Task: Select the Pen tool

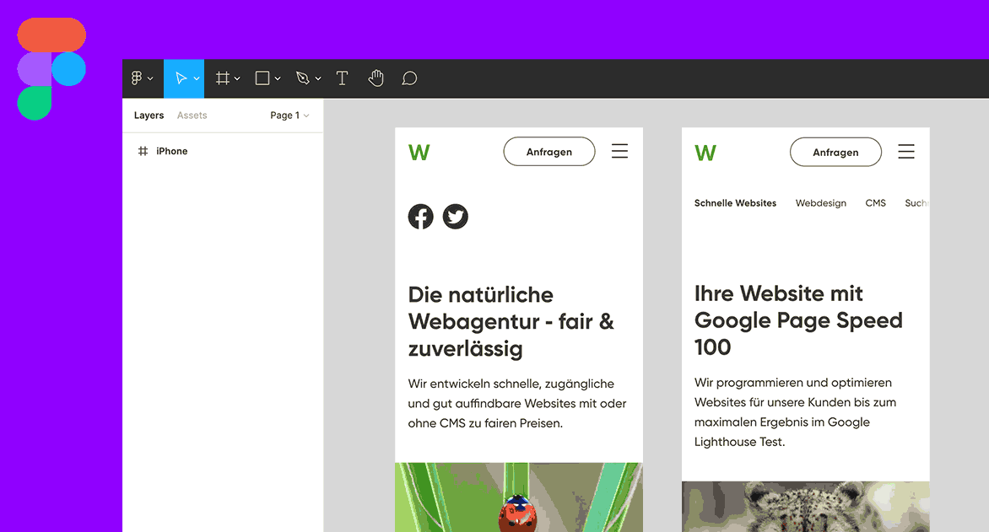Action: point(303,78)
